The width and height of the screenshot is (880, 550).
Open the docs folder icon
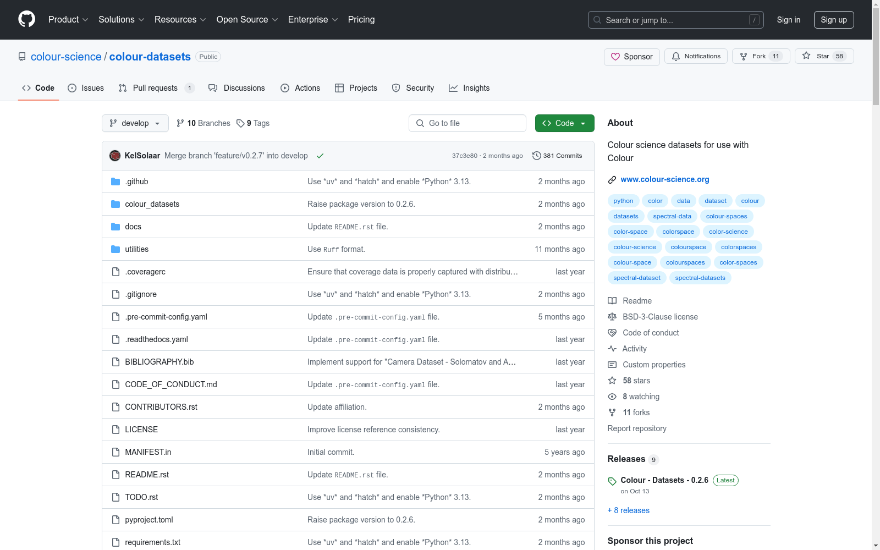point(116,227)
